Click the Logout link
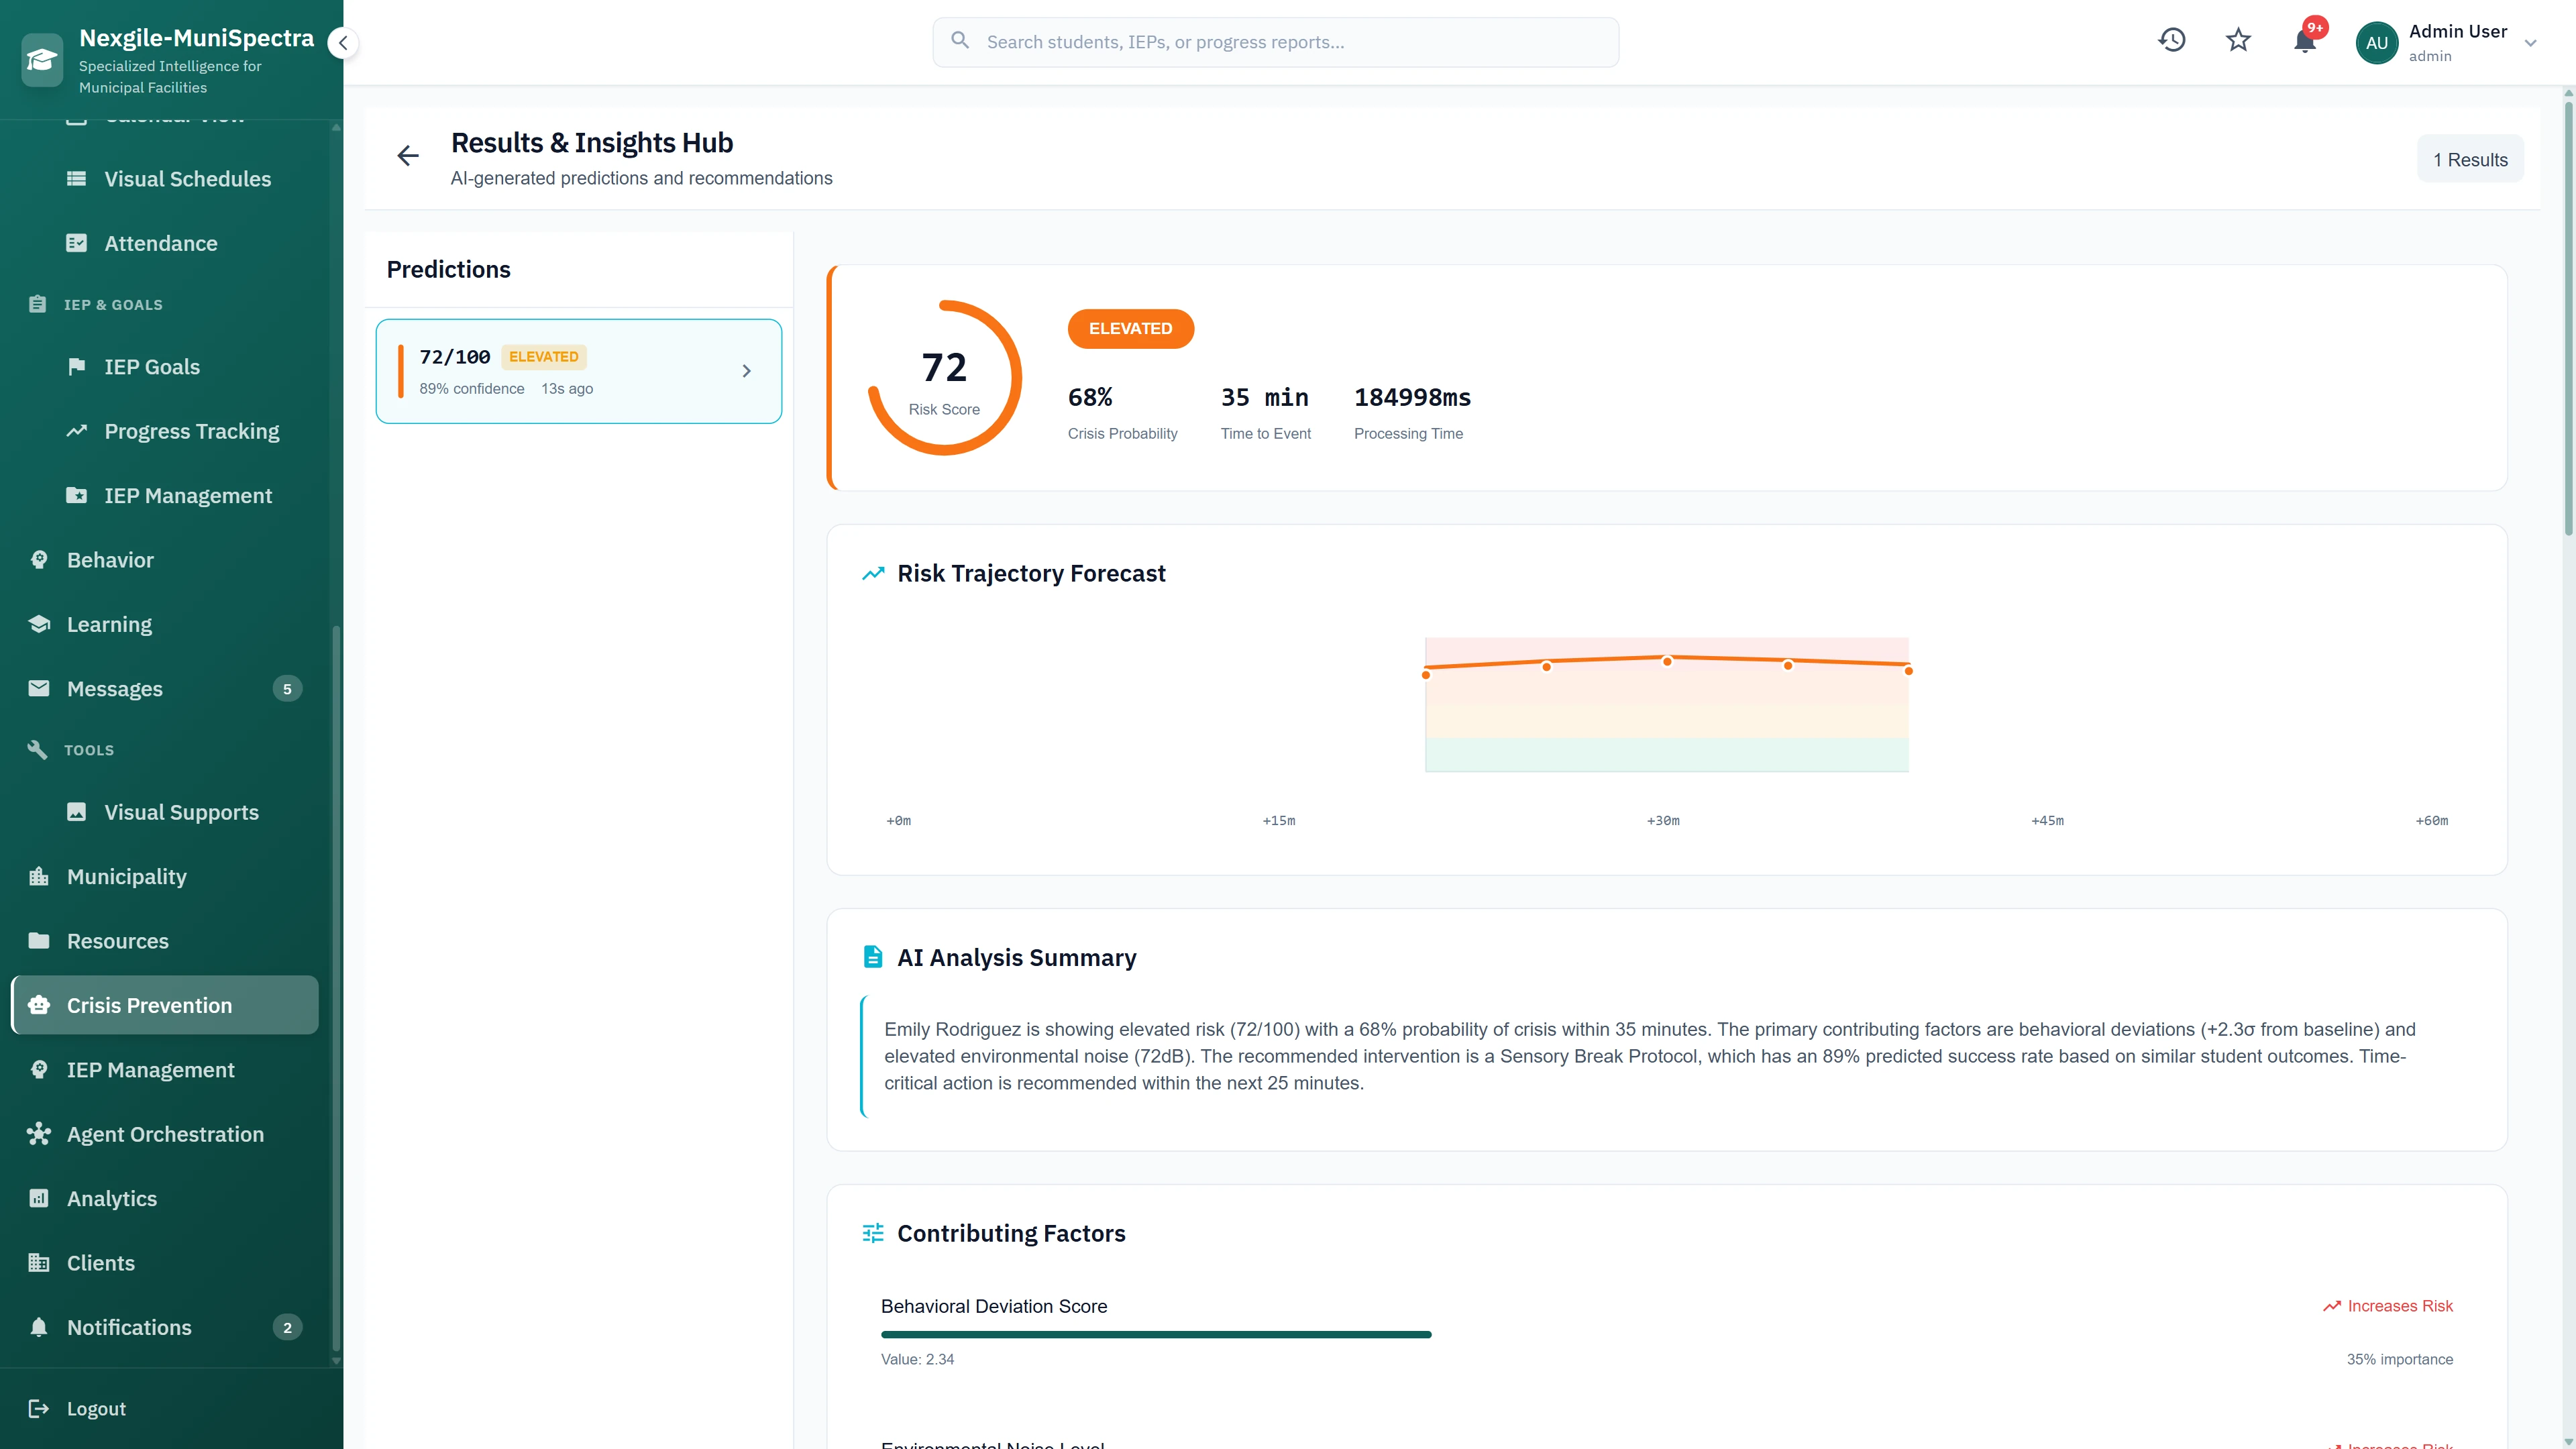Screen dimensions: 2576x1449 [95, 1408]
